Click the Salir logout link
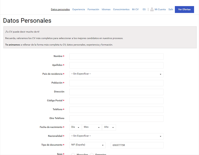 171,9
